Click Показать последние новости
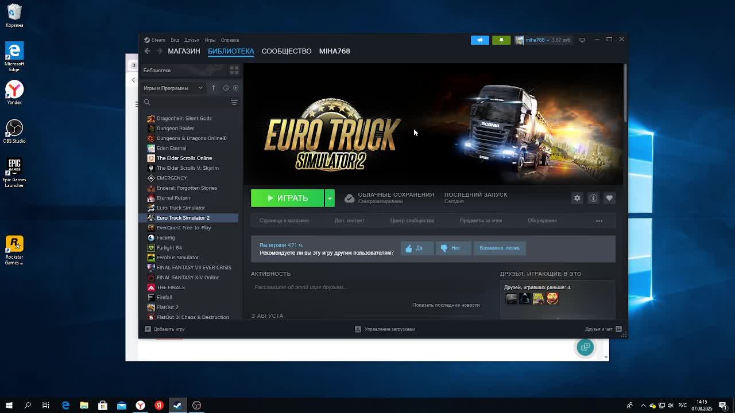This screenshot has height=413, width=735. coord(446,305)
